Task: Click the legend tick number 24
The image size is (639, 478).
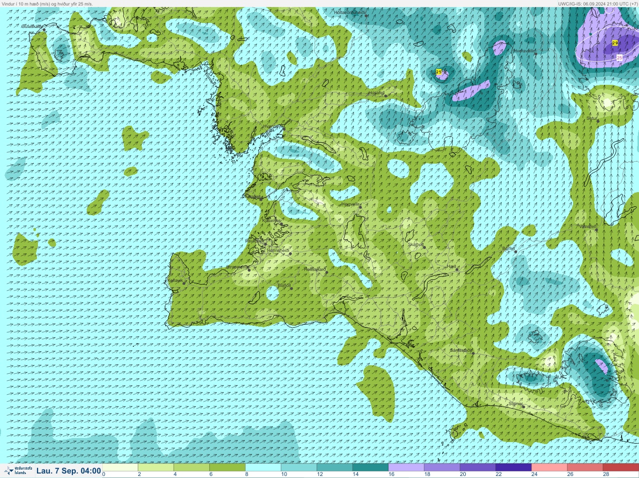Action: point(535,475)
